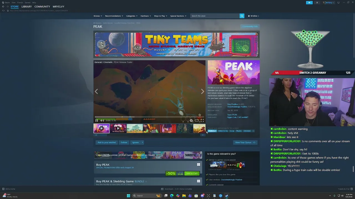
Task: Open the STORE tab
Action: pyautogui.click(x=15, y=7)
